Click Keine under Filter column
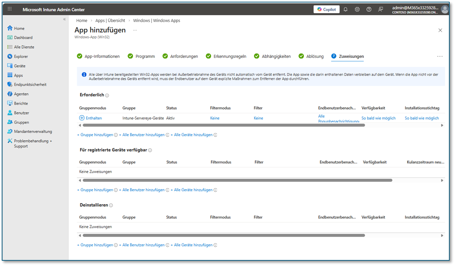 pos(258,118)
